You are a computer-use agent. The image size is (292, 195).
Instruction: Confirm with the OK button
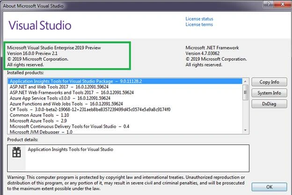tap(269, 187)
